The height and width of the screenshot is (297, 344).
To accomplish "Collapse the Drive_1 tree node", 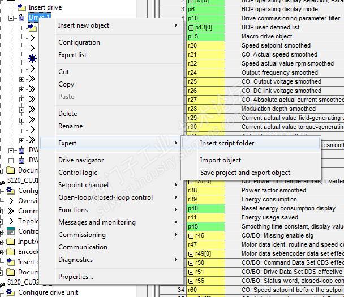I will [x=11, y=18].
